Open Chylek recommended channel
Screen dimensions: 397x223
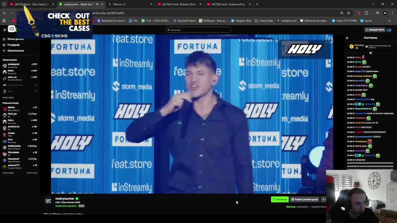20,134
